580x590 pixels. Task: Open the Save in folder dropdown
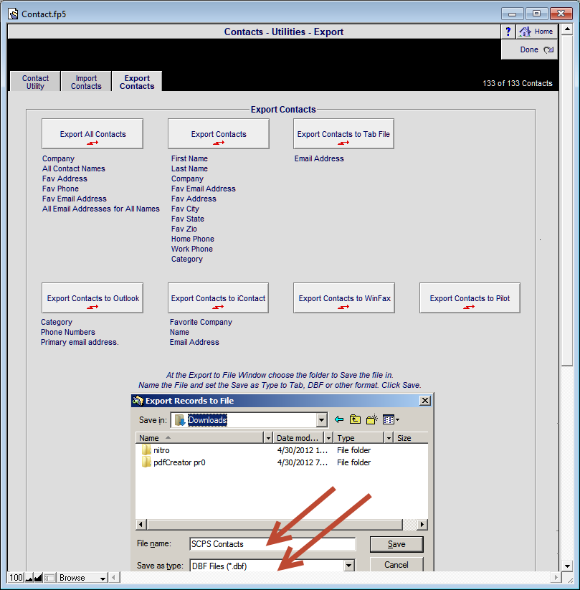pos(321,420)
